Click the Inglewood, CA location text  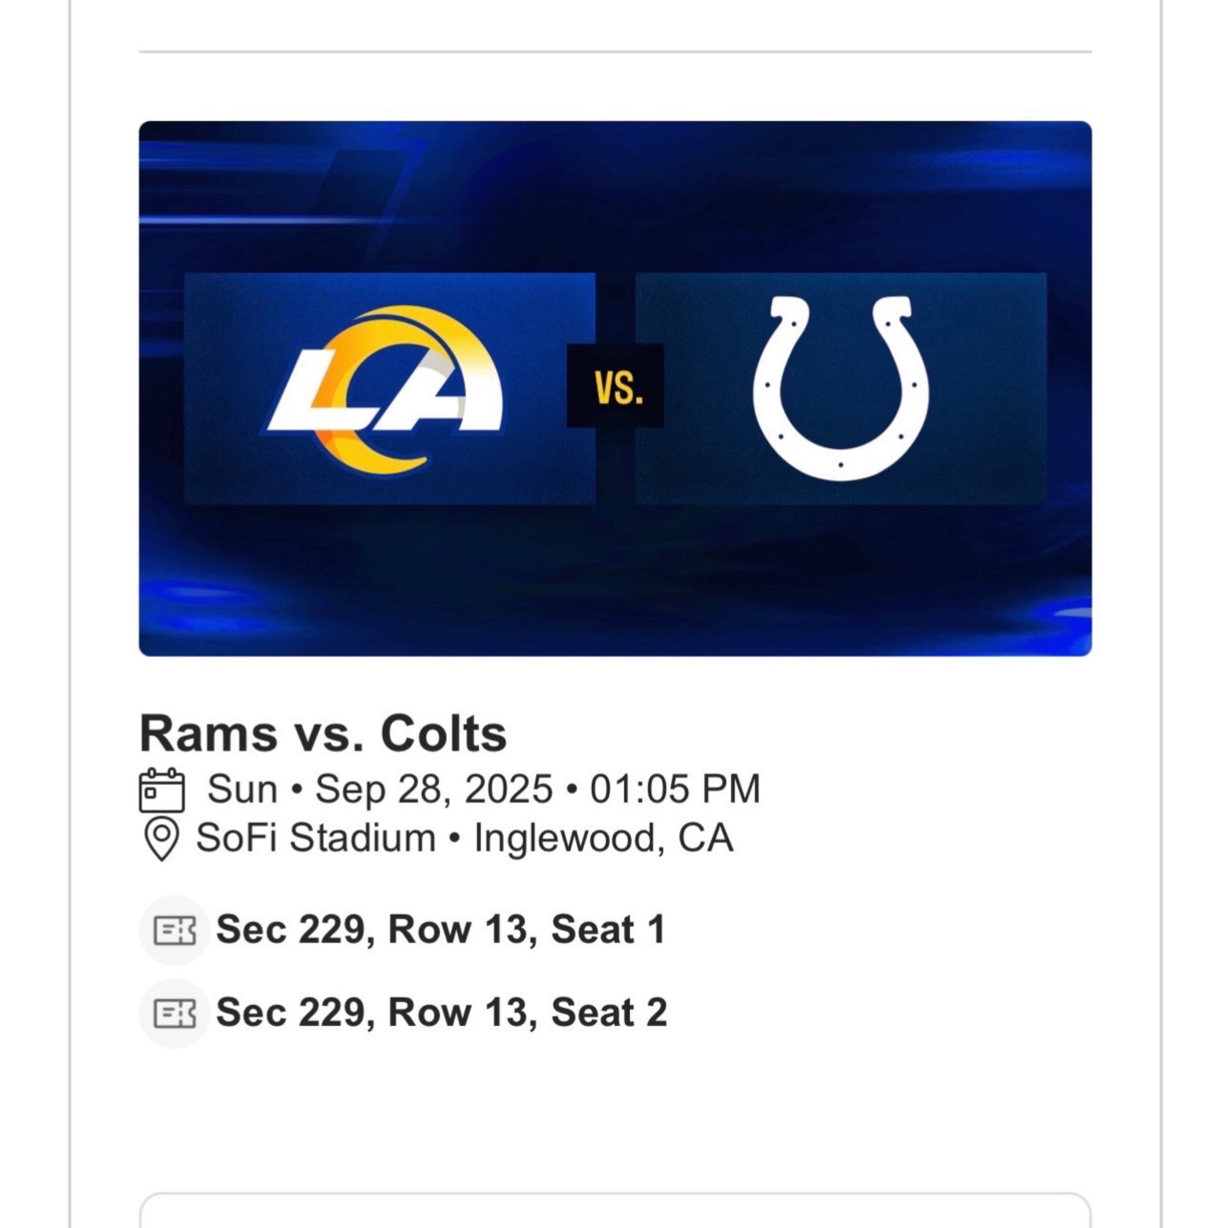(x=603, y=838)
